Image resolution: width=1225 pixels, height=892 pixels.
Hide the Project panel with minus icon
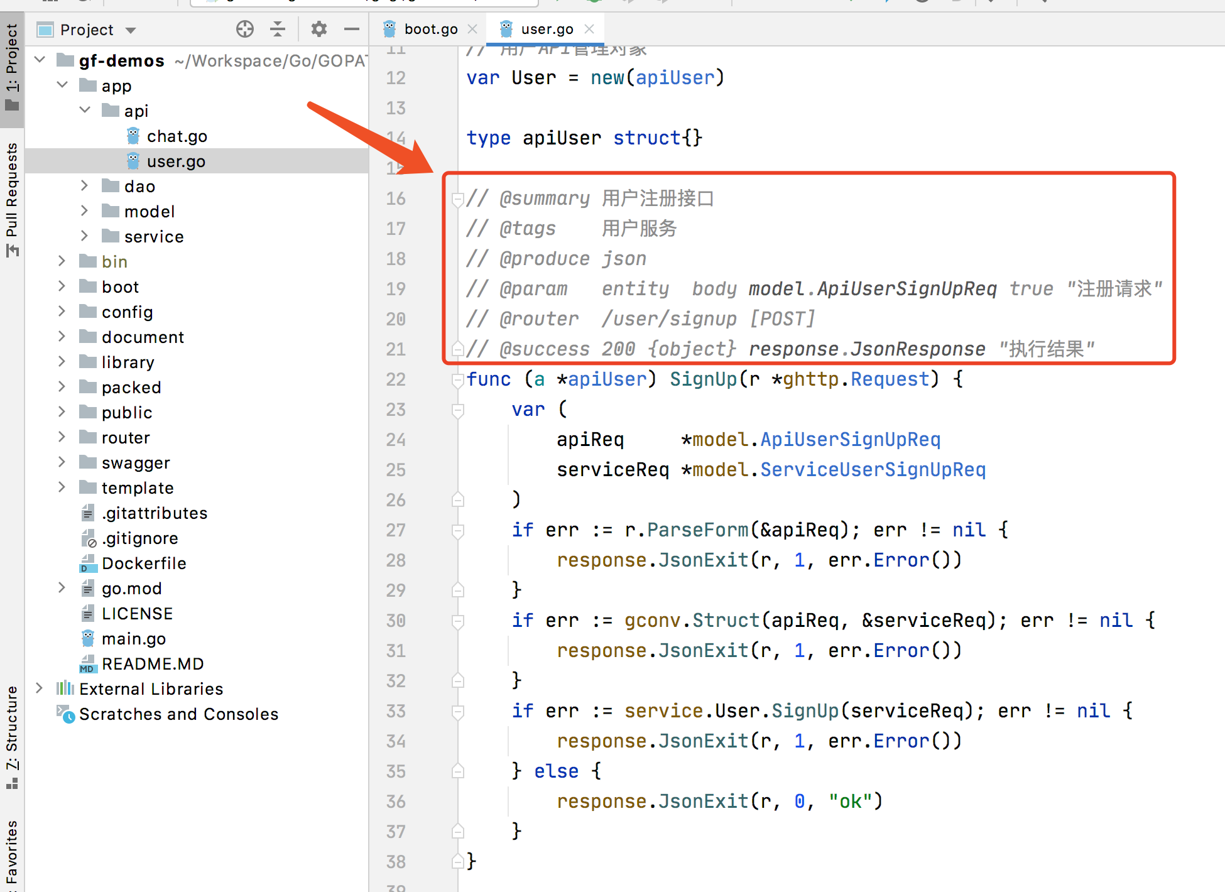352,29
